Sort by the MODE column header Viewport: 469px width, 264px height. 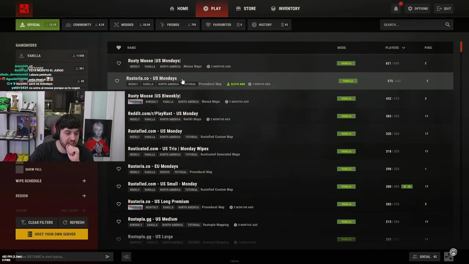pos(341,48)
